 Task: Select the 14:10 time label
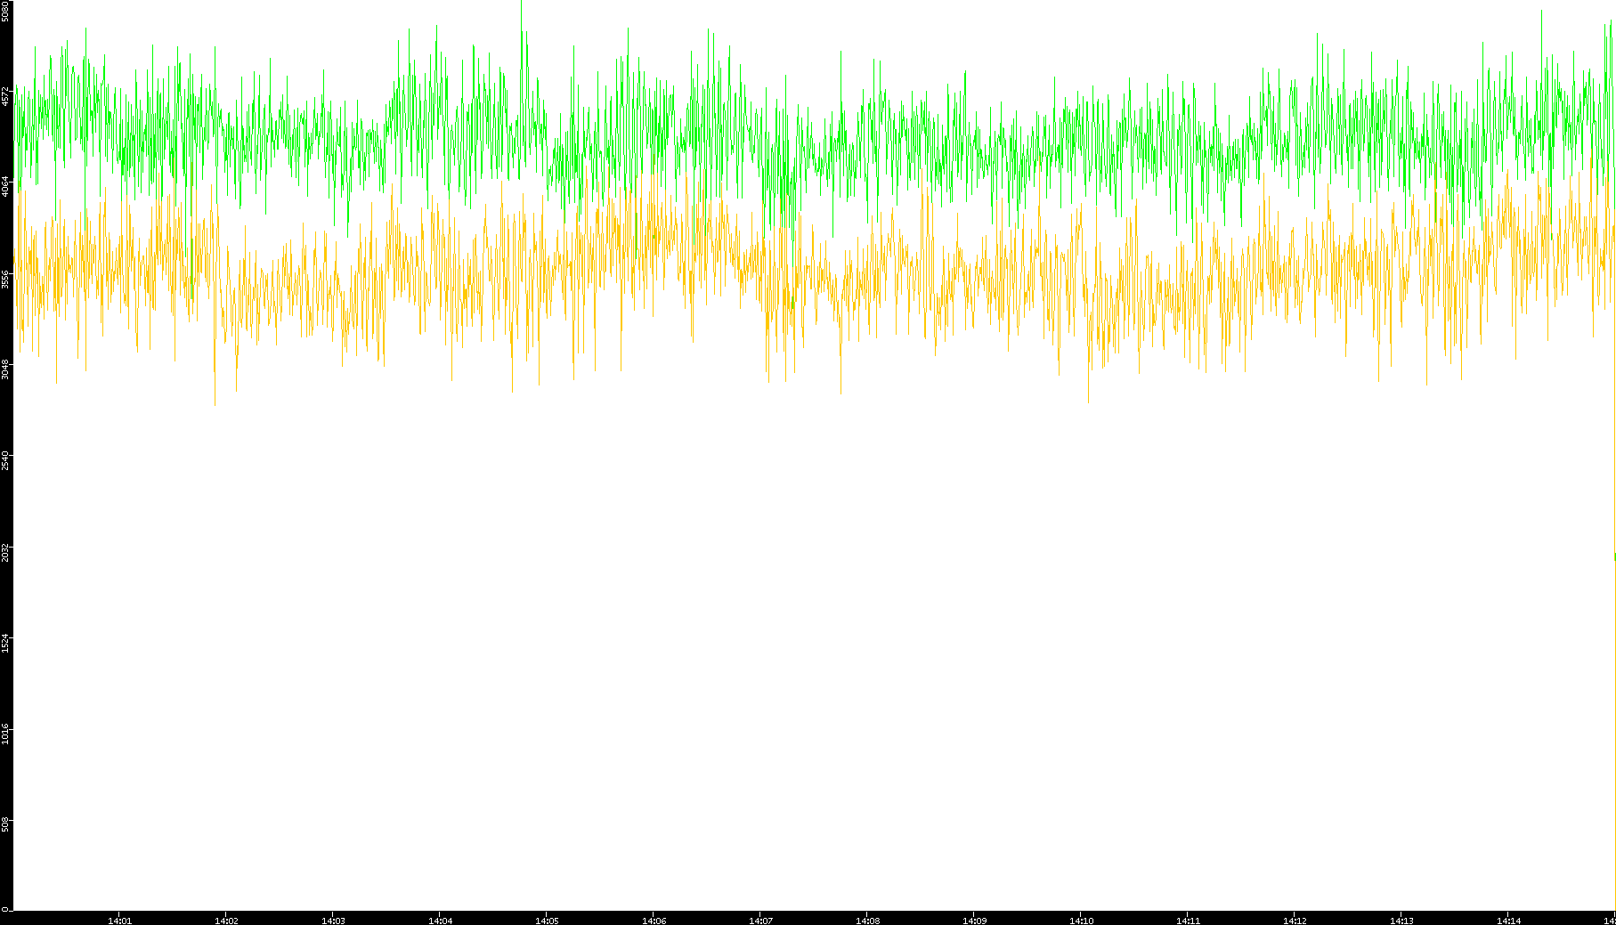pos(1081,921)
